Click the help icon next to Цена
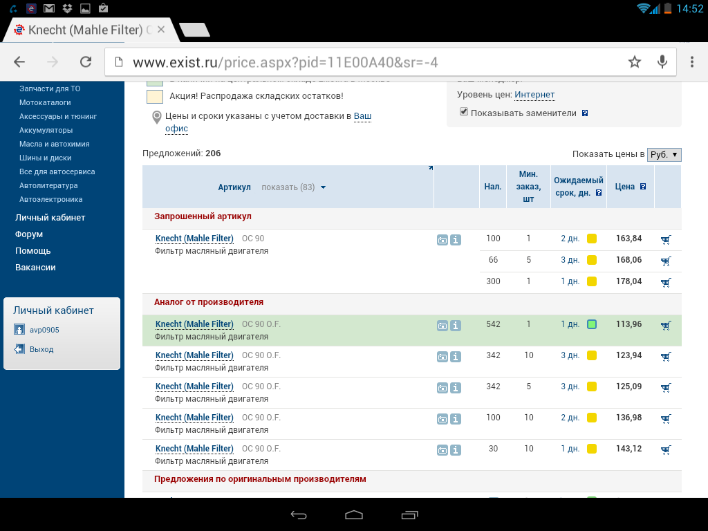The height and width of the screenshot is (531, 708). click(x=643, y=187)
